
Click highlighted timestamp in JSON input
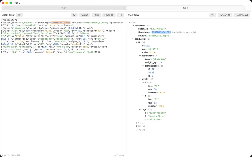pos(61,23)
